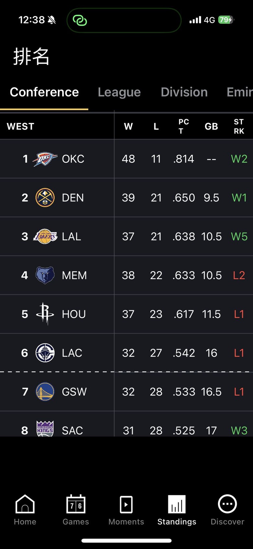This screenshot has height=549, width=253.
Task: Go to the Games calendar icon
Action: 76,504
